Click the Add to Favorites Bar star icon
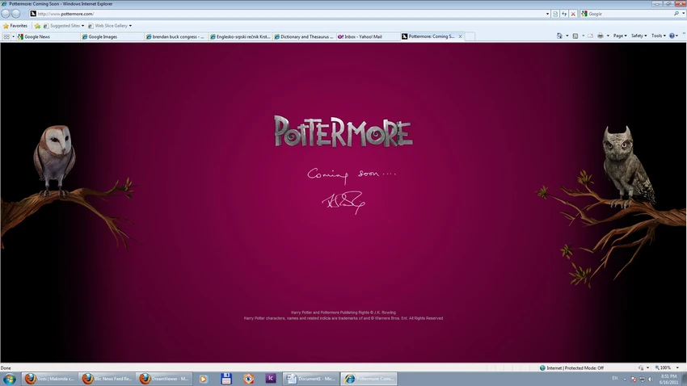 pyautogui.click(x=37, y=26)
